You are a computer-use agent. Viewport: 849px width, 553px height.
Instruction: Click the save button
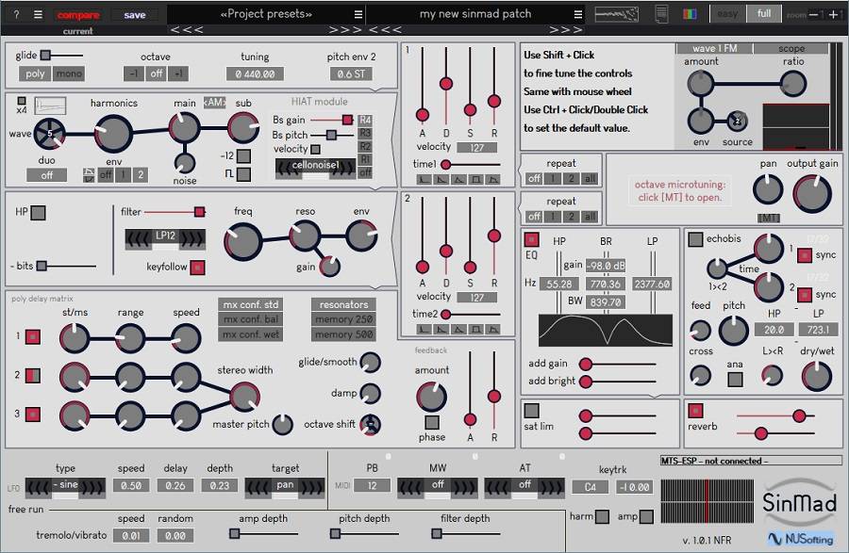pyautogui.click(x=135, y=14)
